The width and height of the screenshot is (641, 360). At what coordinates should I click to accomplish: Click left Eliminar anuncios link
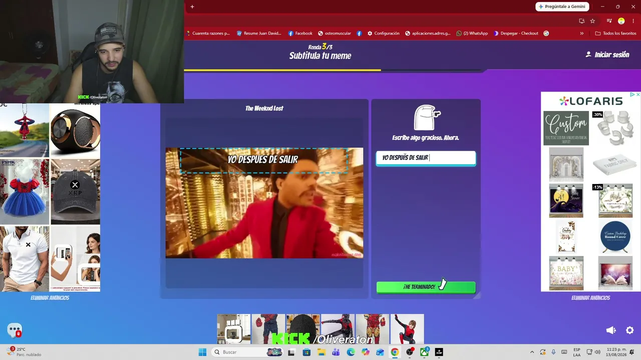pyautogui.click(x=50, y=298)
